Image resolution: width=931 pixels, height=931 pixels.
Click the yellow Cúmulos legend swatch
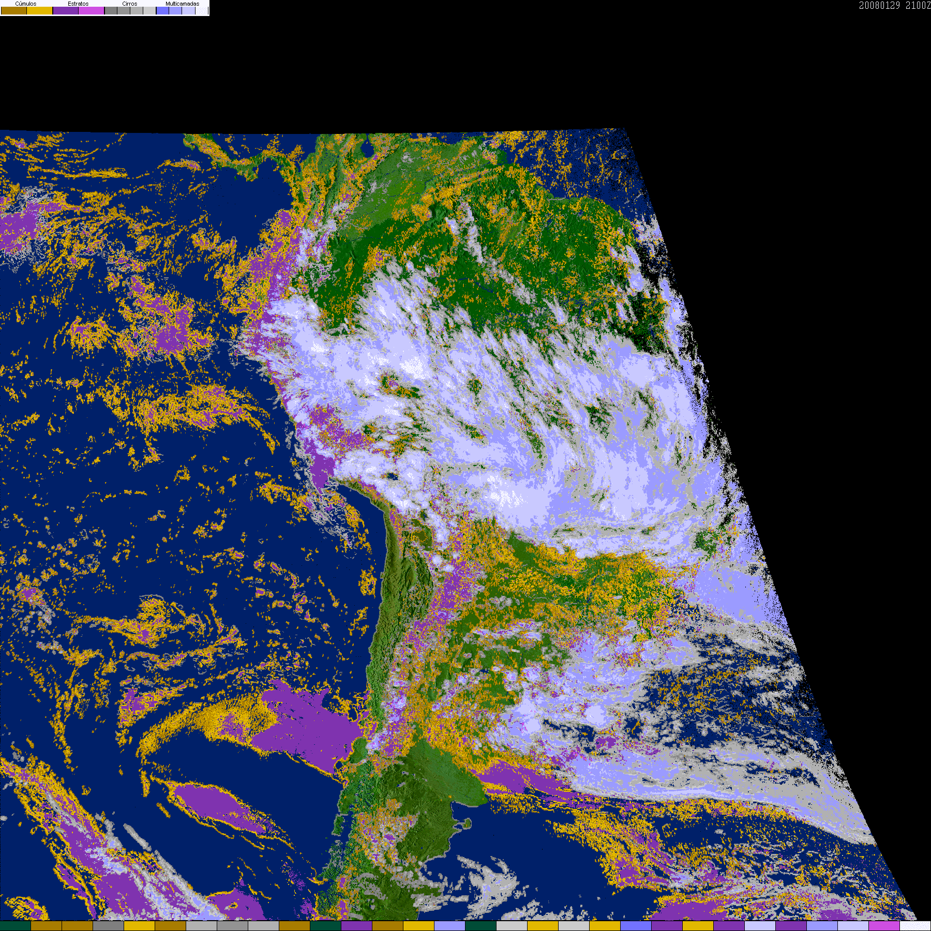click(x=40, y=10)
